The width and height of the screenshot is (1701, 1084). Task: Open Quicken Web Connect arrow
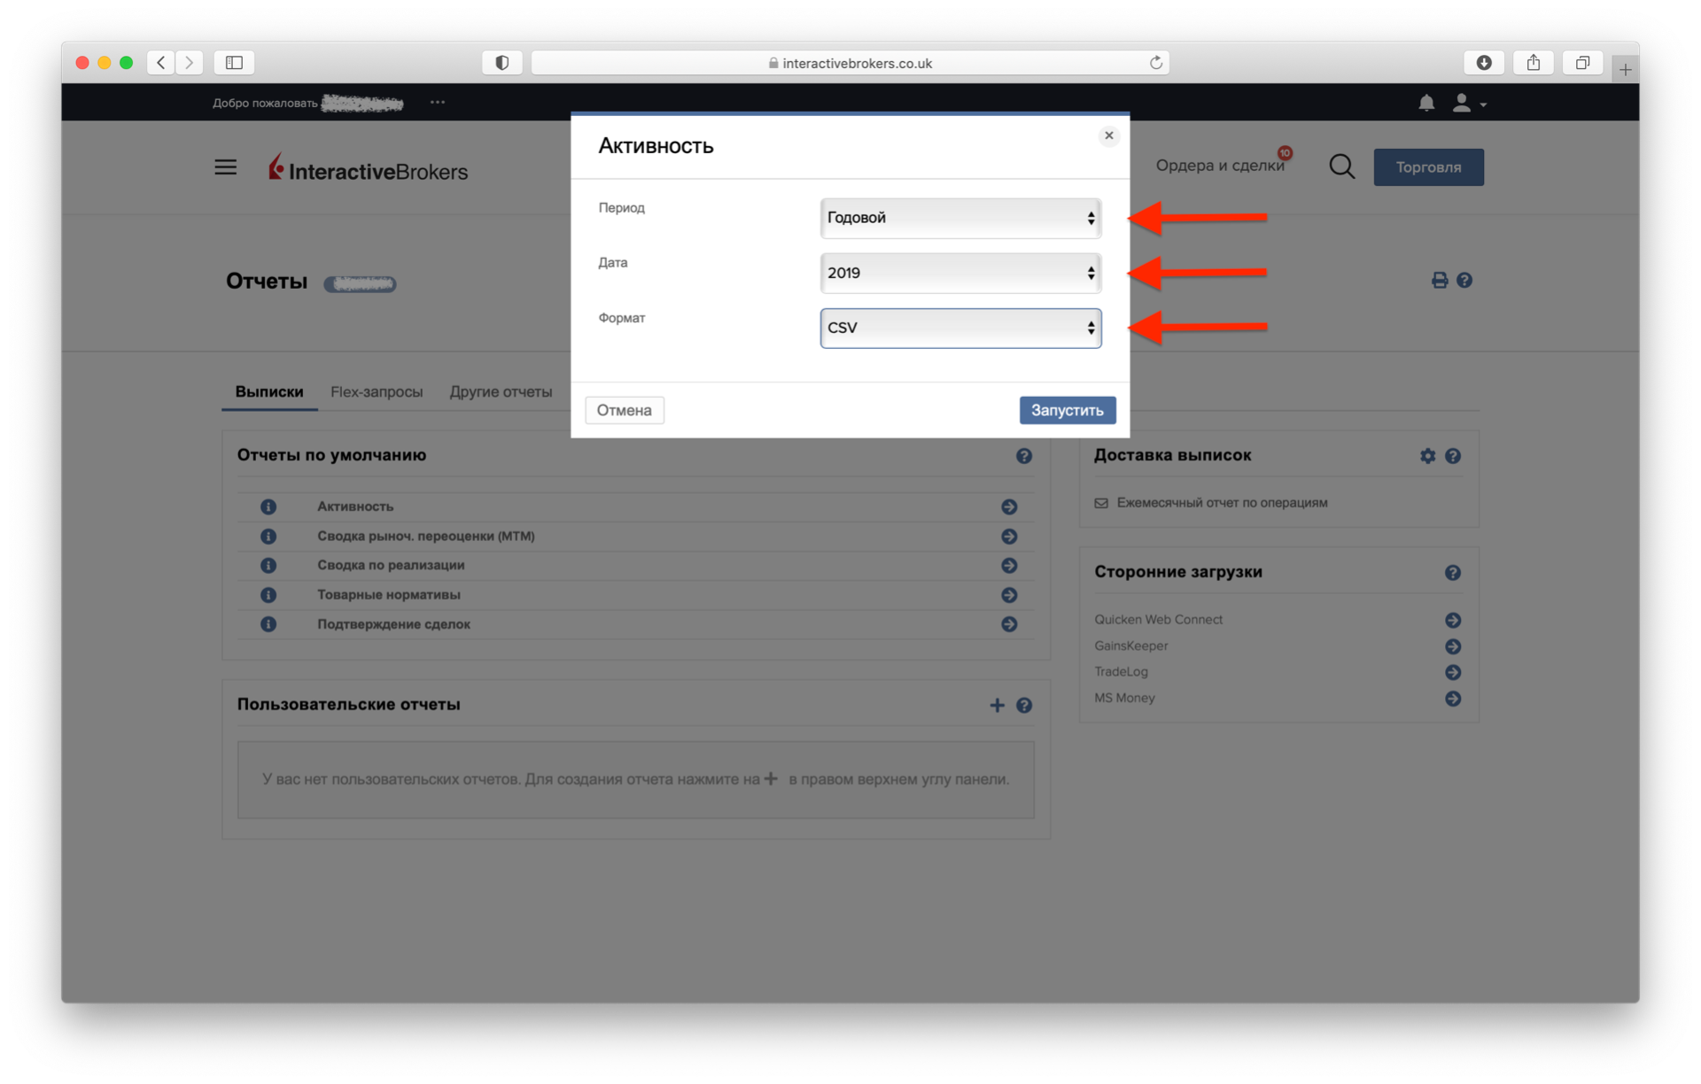[x=1452, y=620]
